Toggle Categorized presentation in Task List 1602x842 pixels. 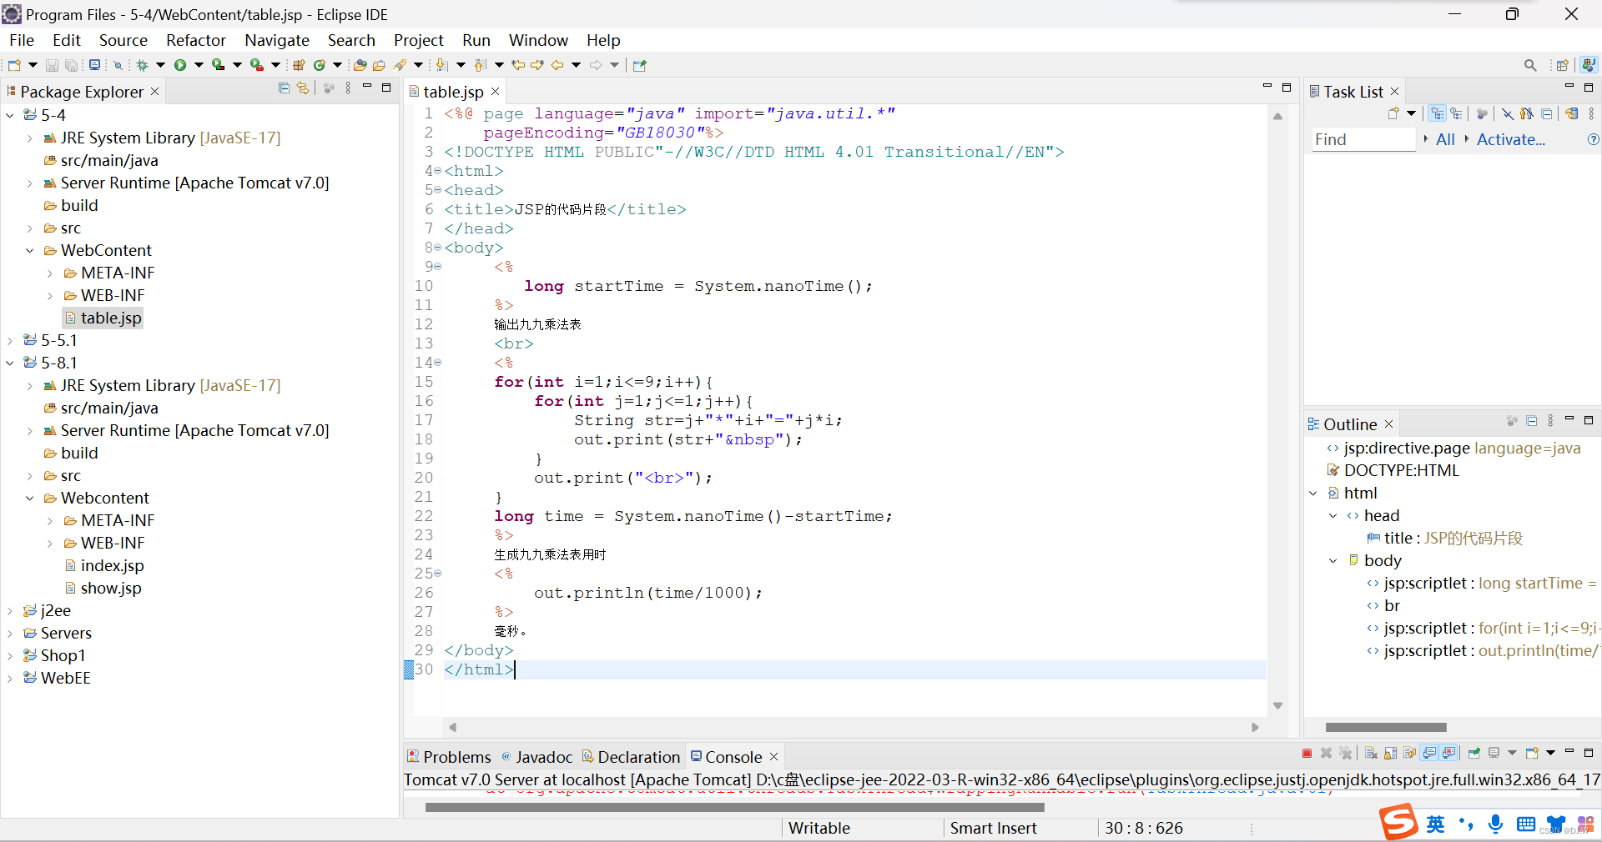click(x=1437, y=113)
